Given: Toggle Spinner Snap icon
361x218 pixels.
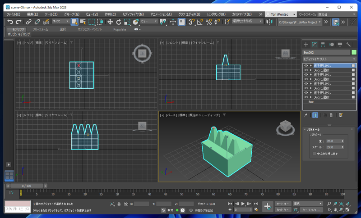Looking at the screenshot, I should coord(217,22).
